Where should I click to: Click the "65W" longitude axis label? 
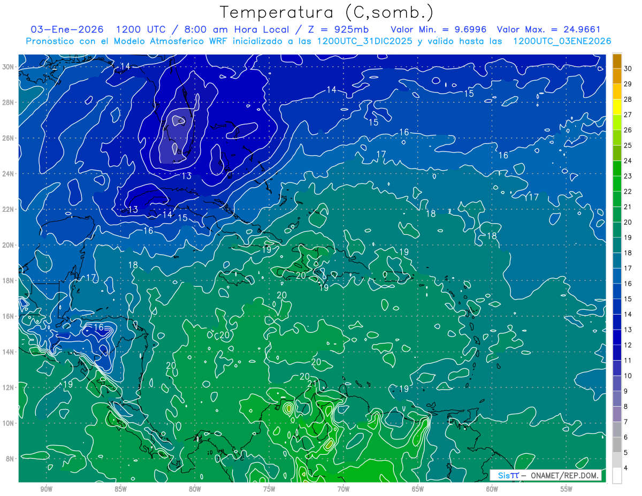418,489
